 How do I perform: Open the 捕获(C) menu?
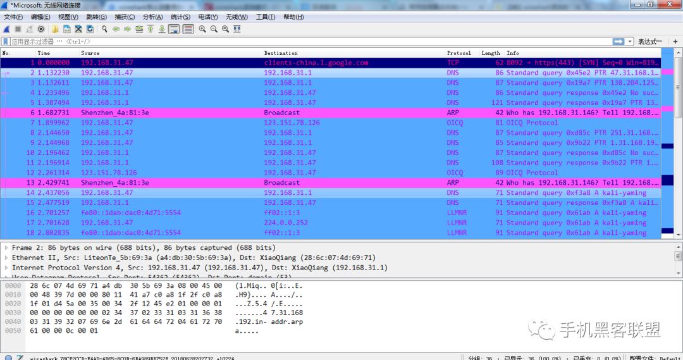(x=125, y=17)
